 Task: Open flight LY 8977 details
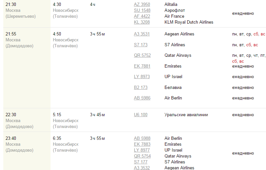[142, 150]
